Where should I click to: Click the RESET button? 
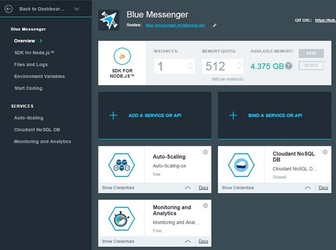[311, 65]
